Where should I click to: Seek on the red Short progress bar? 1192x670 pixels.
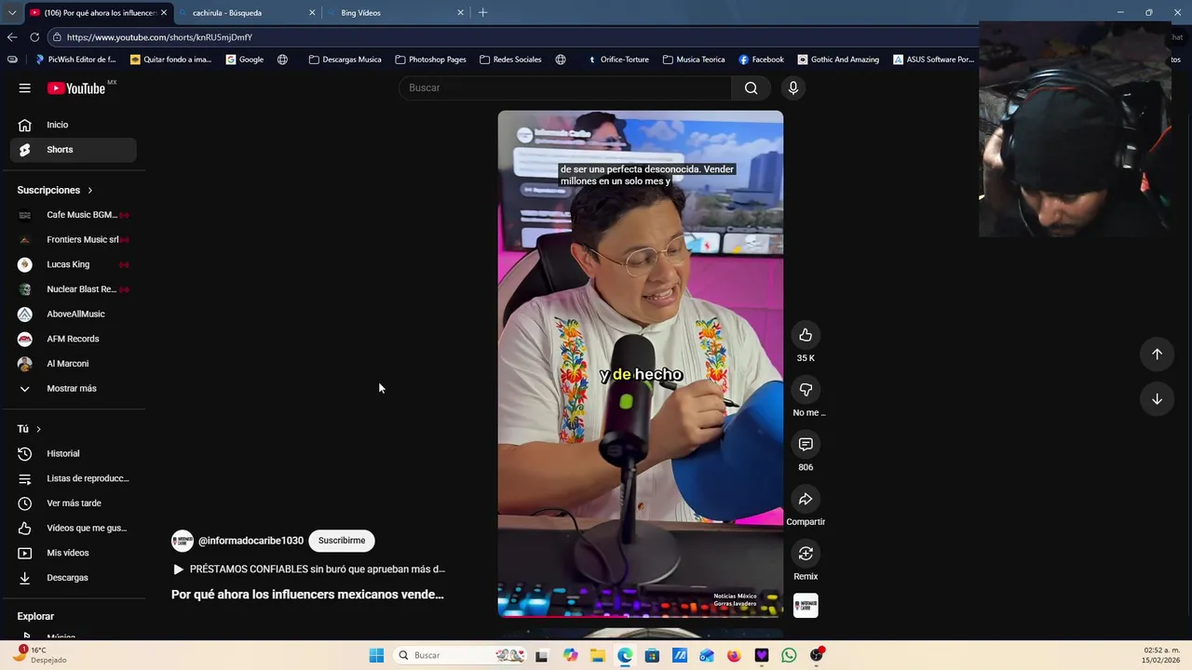point(641,615)
